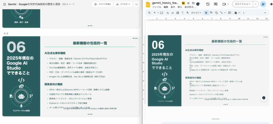Open the 挿入 menu
This screenshot has height=124, width=273.
click(180, 7)
